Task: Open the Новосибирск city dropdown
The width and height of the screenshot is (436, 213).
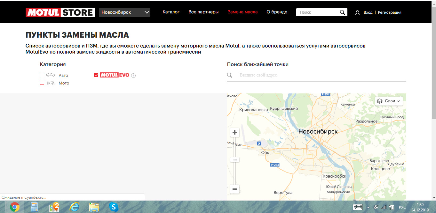Action: click(124, 12)
